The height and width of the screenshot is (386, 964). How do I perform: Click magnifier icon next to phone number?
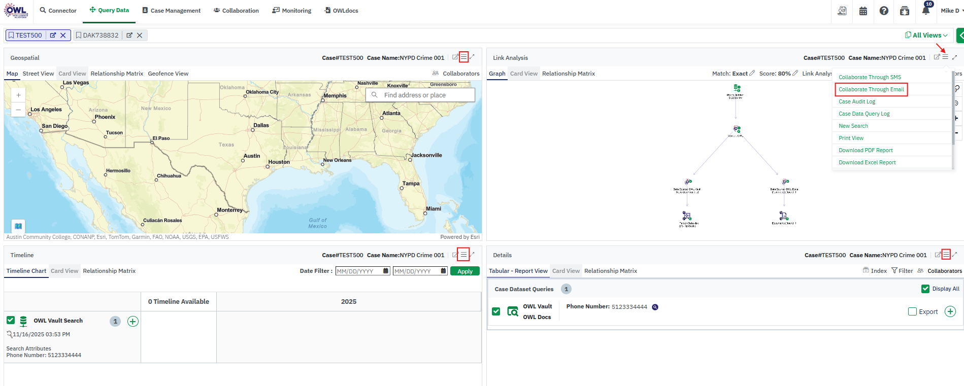click(655, 307)
